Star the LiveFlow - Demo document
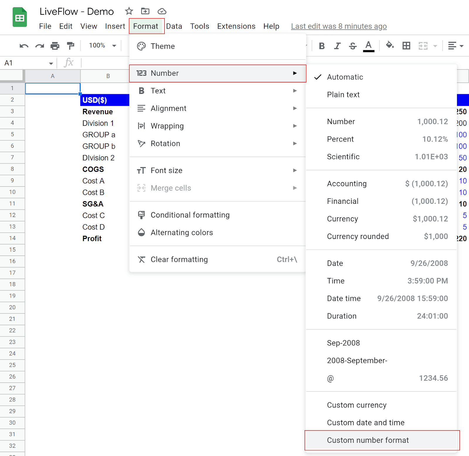 [129, 11]
